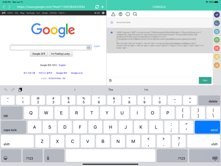Select the BODY HTML output result
The width and height of the screenshot is (221, 166).
coord(159,40)
